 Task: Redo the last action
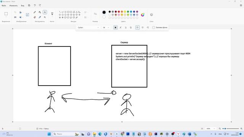40,5
